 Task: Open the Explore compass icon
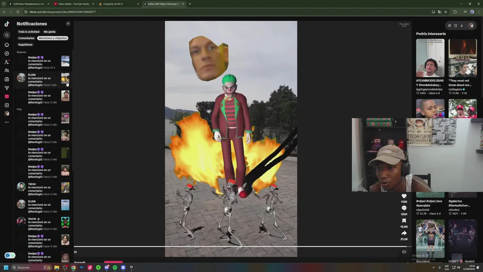click(x=7, y=53)
